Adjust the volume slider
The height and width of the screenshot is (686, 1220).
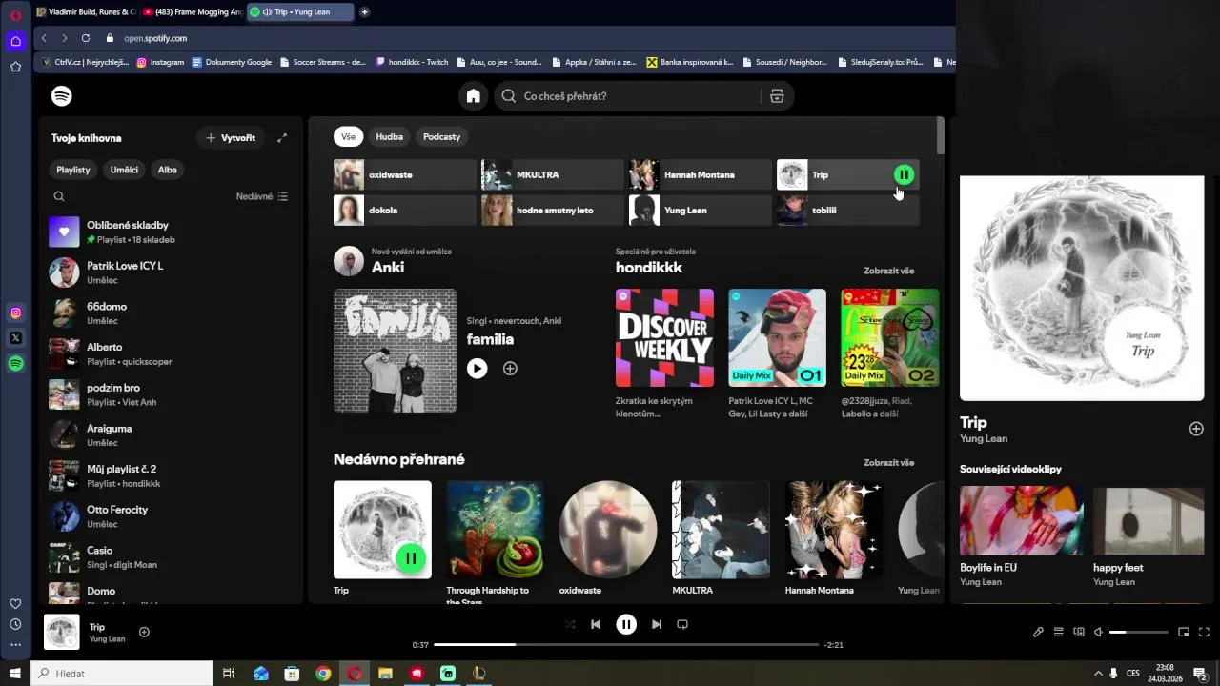click(1139, 632)
